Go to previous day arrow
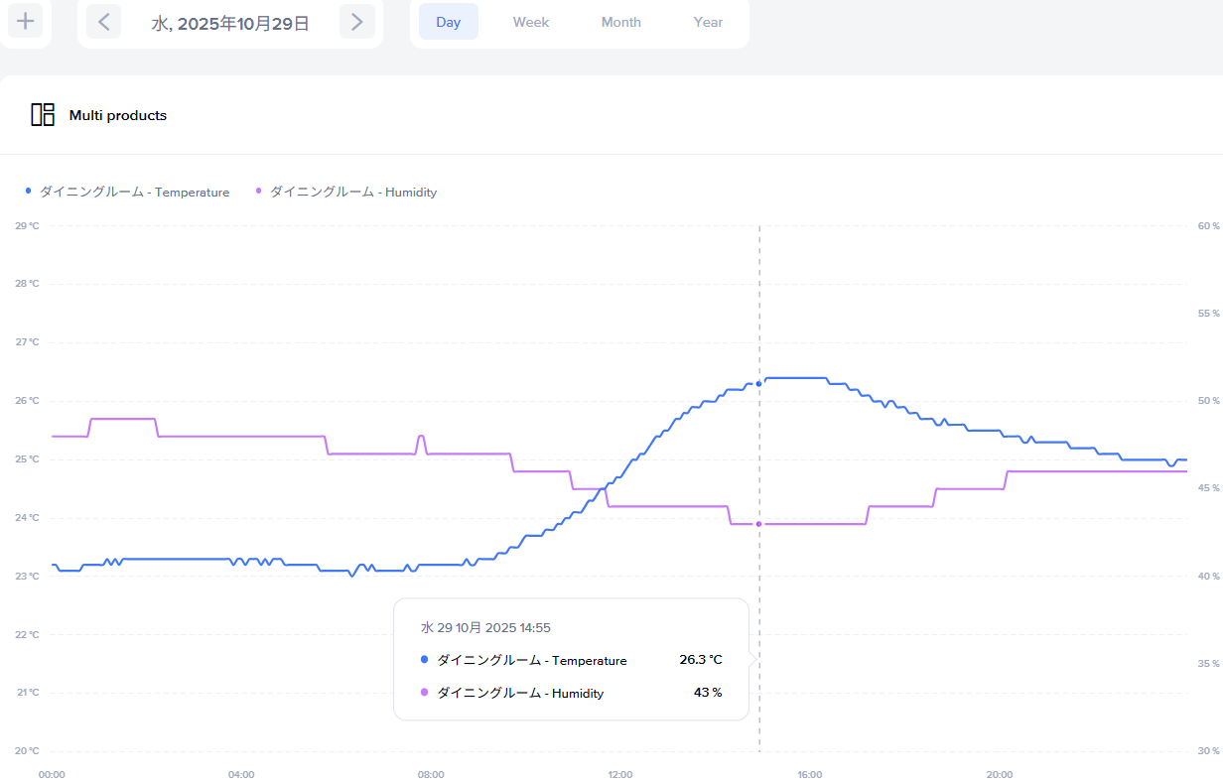 104,21
